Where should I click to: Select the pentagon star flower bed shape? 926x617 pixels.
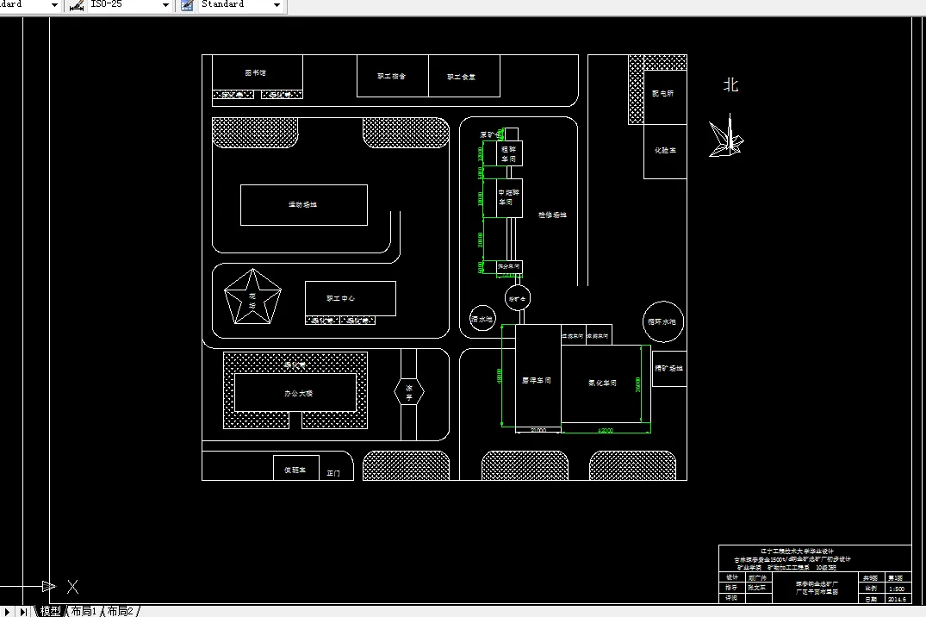tap(252, 297)
